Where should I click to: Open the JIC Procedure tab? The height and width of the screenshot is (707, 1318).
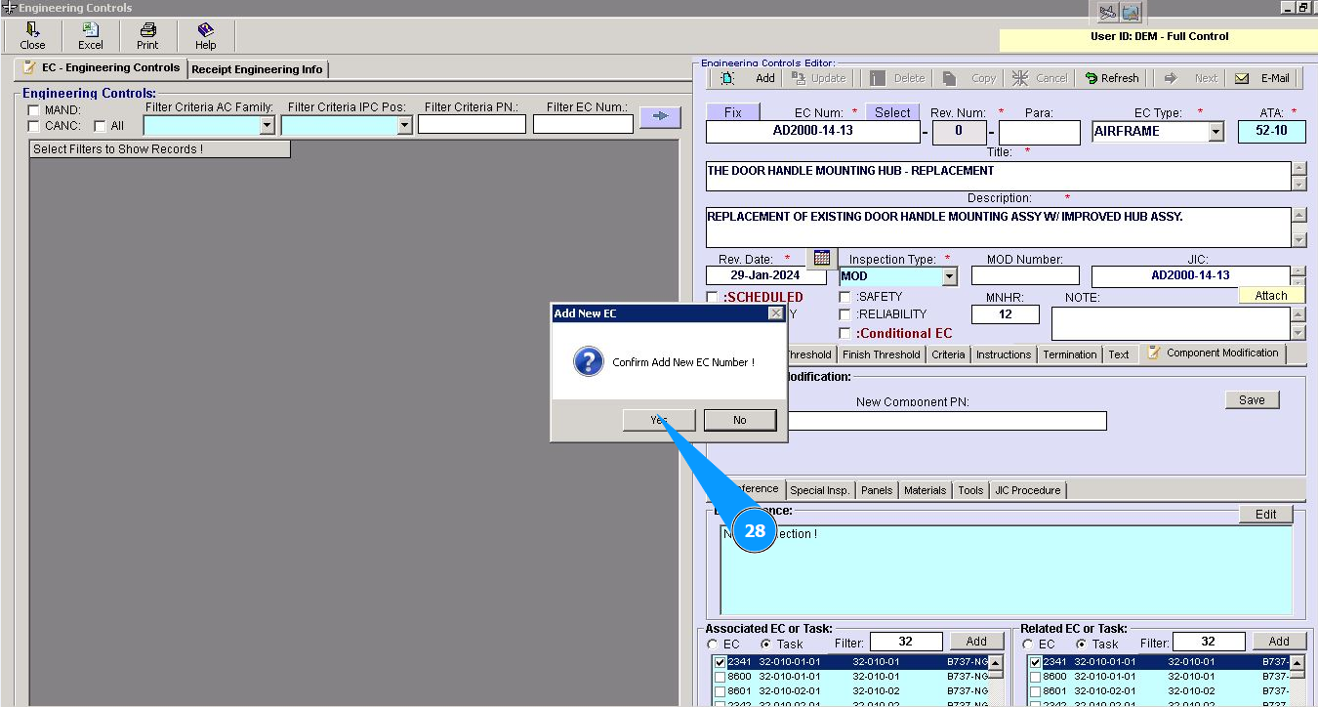coord(1028,490)
